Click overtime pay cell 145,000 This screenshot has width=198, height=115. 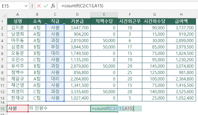[x=154, y=66]
